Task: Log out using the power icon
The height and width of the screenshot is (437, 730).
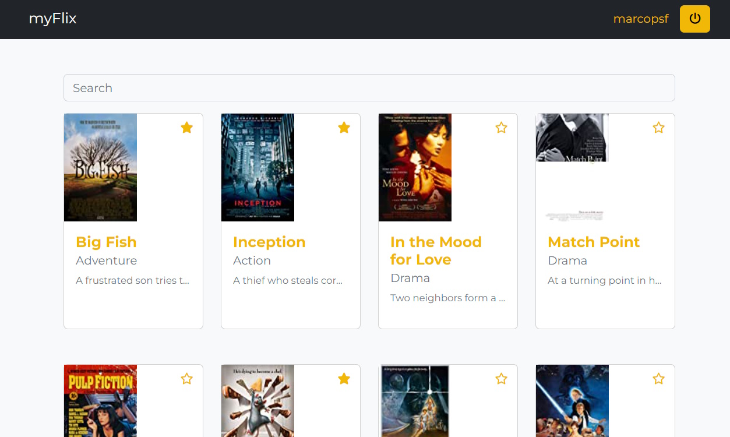Action: [x=694, y=19]
